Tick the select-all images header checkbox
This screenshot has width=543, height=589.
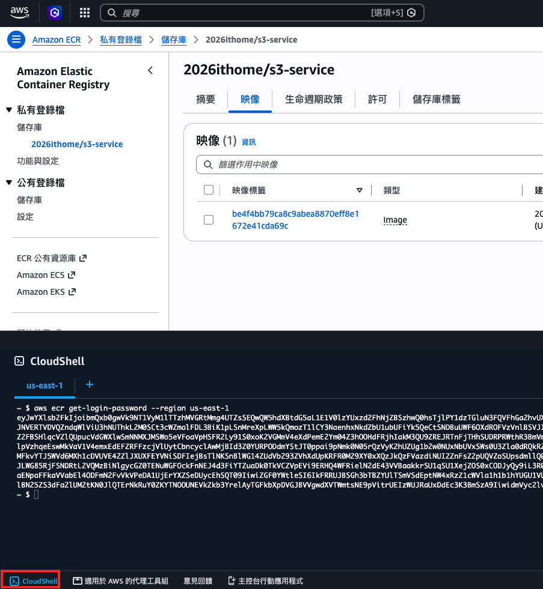[209, 190]
